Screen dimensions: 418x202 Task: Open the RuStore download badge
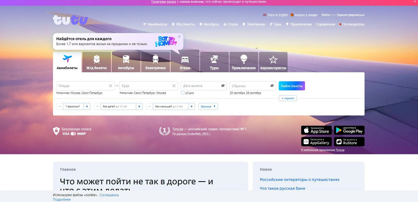(x=349, y=141)
